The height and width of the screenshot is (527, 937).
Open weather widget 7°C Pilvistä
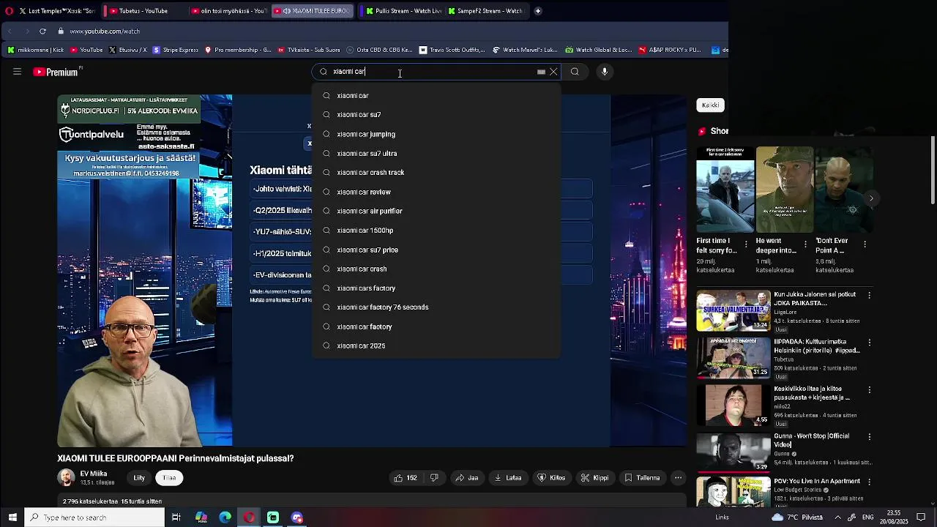(797, 517)
